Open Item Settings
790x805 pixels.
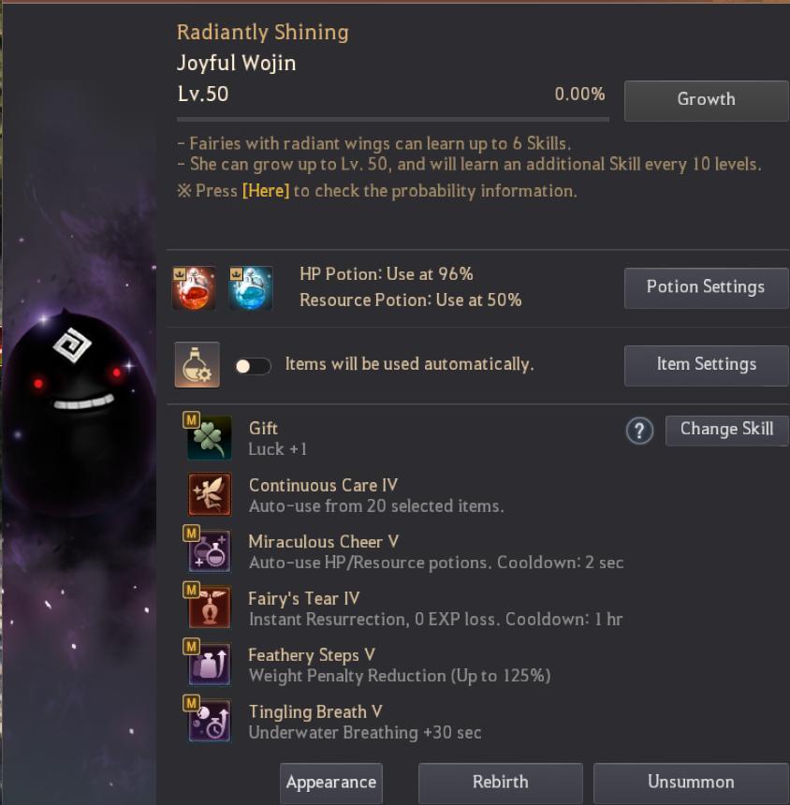click(707, 365)
